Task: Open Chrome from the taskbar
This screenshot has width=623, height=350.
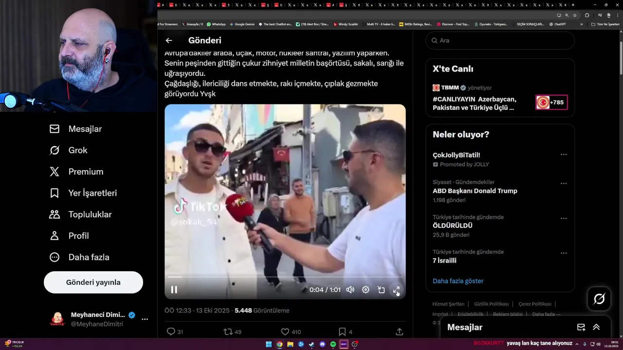Action: click(x=279, y=344)
